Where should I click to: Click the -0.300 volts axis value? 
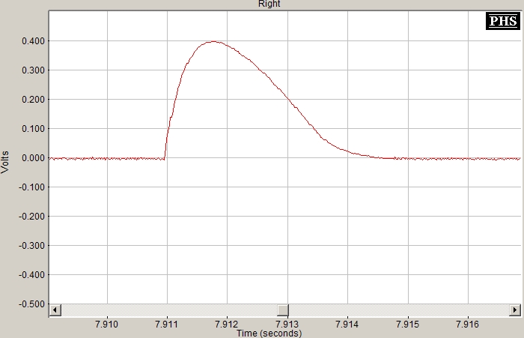(31, 246)
